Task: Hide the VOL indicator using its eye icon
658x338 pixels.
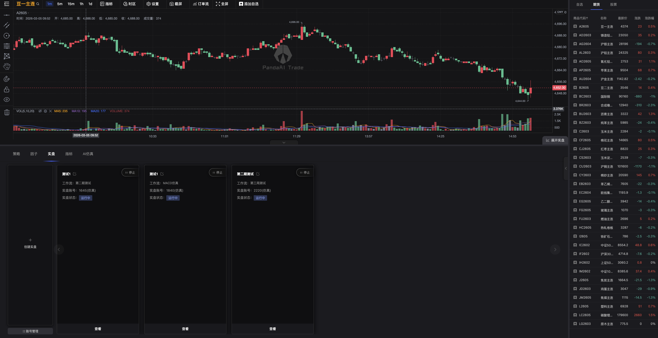Action: (x=40, y=111)
